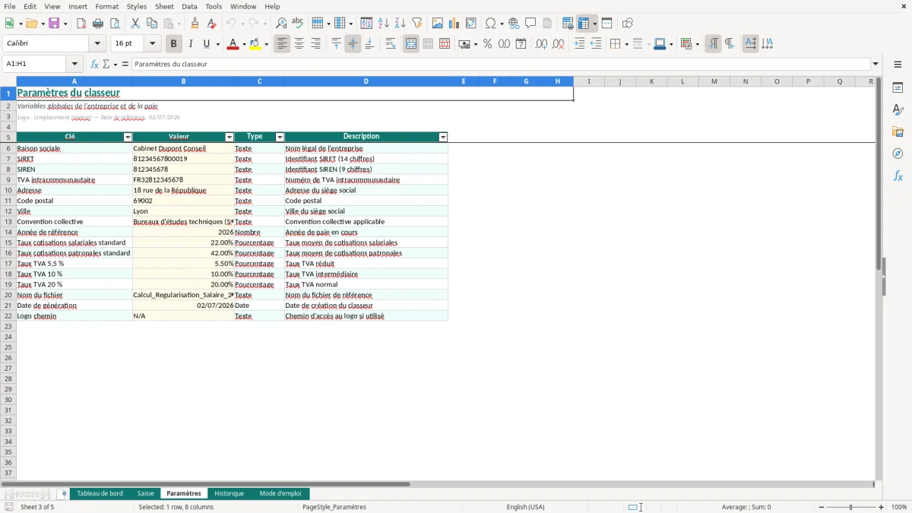Click the Zoom Out minus button
The height and width of the screenshot is (513, 912).
click(x=822, y=507)
